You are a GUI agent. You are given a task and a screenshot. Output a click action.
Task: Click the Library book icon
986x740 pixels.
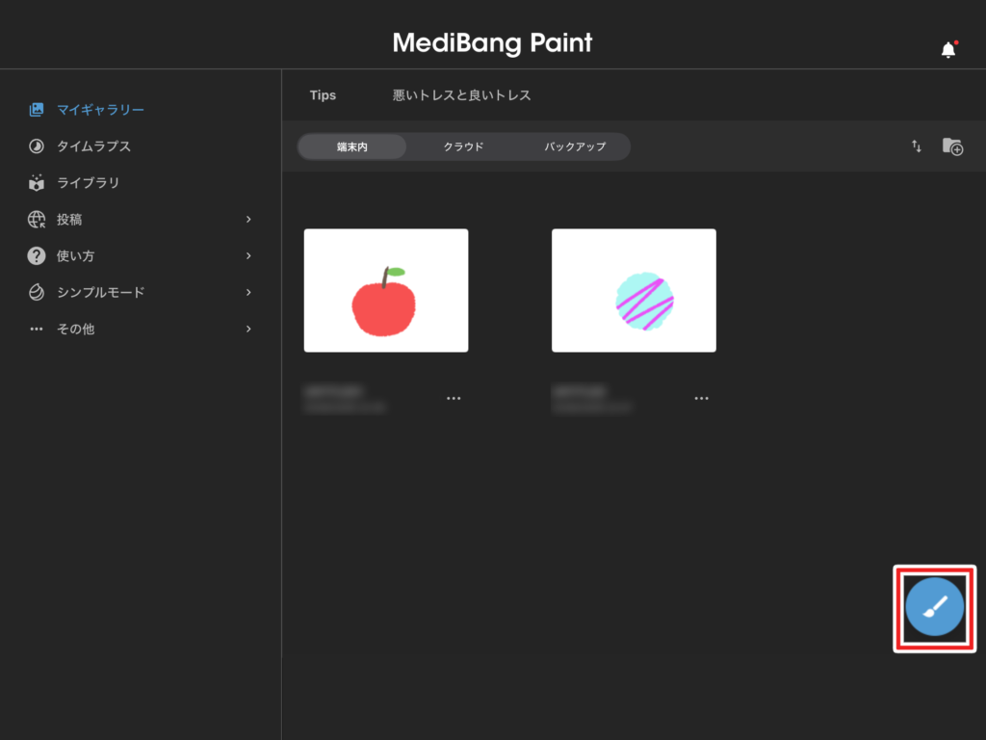[37, 183]
